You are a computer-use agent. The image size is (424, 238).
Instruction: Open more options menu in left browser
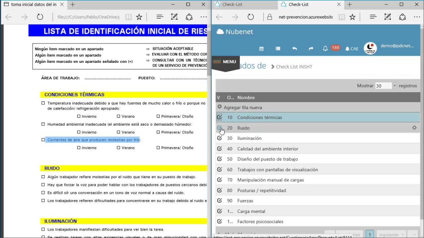click(204, 17)
